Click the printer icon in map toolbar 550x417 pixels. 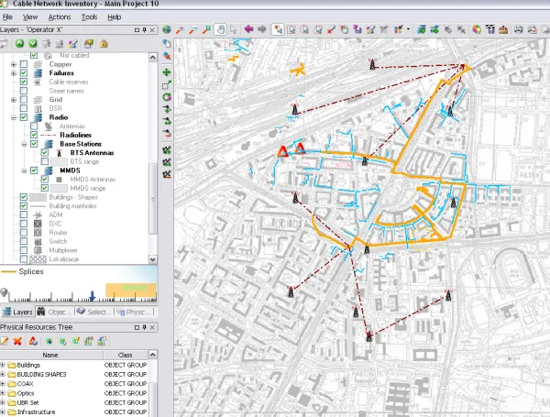click(518, 29)
